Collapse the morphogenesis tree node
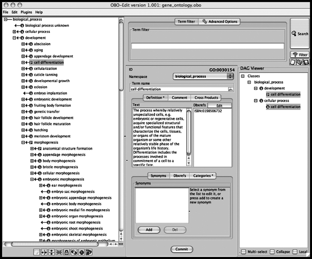 coord(23,142)
